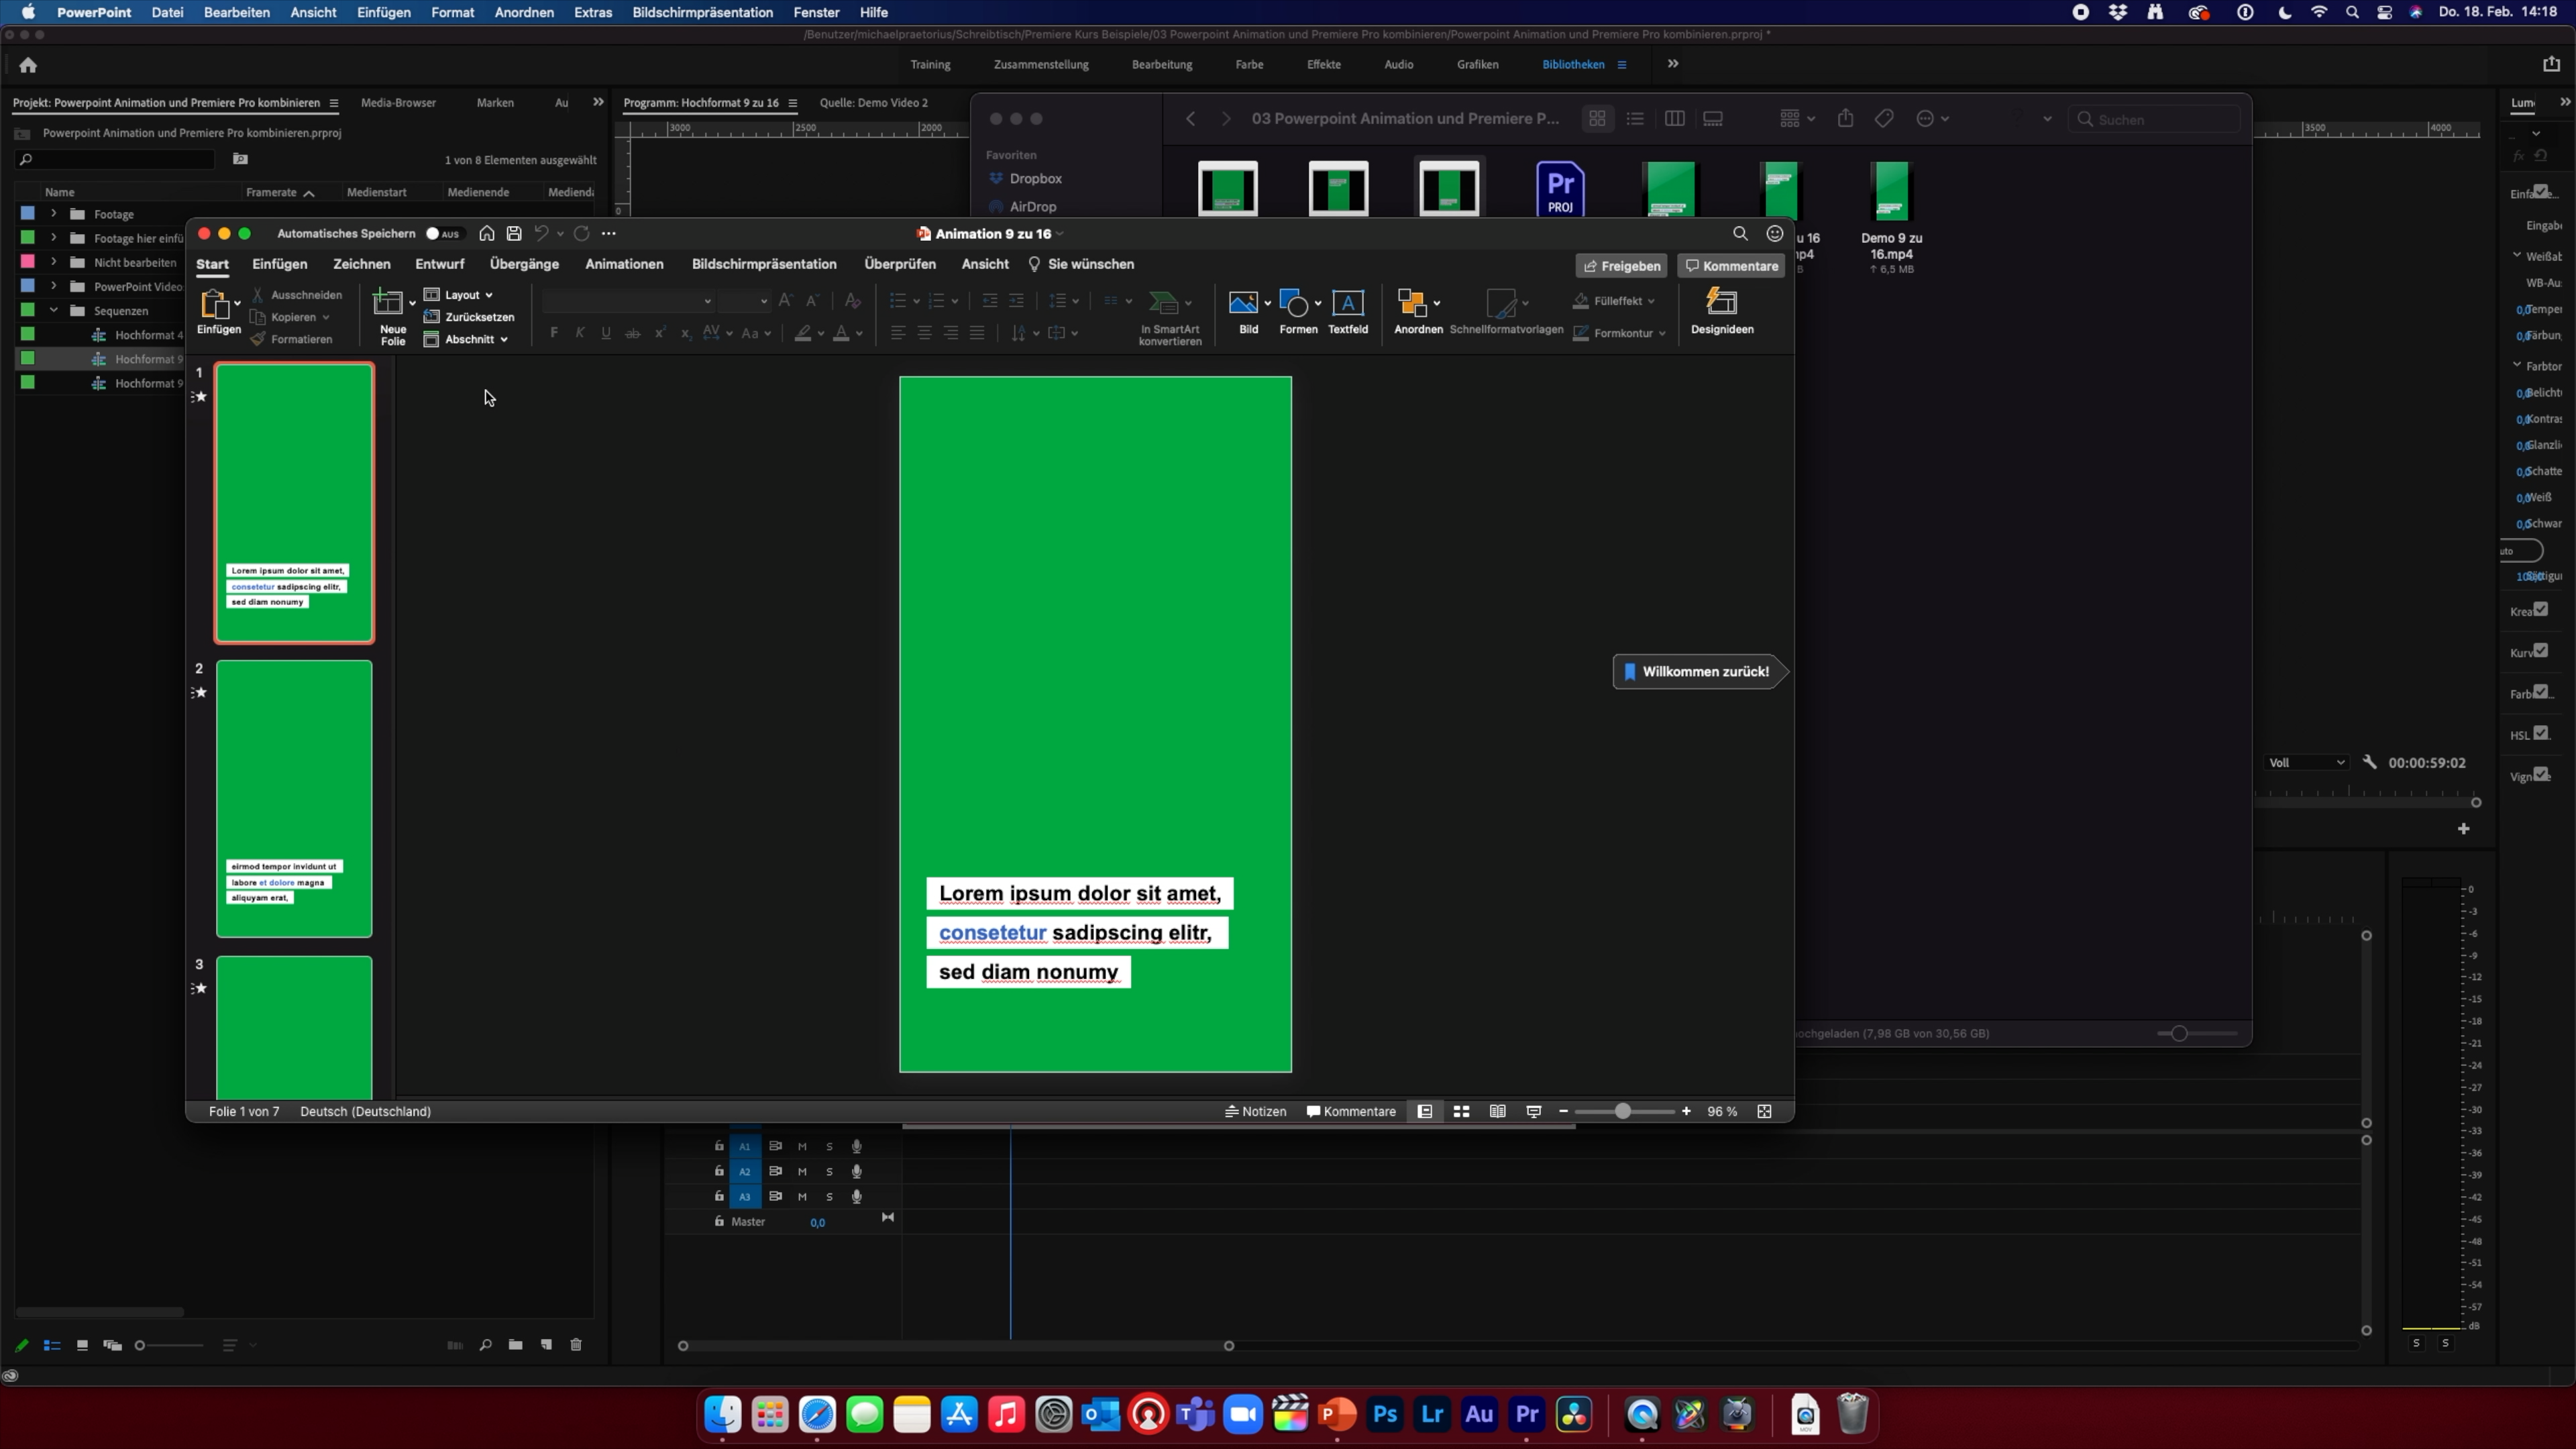This screenshot has height=1449, width=2576.
Task: Click the Premiere Pro home icon
Action: pyautogui.click(x=28, y=65)
